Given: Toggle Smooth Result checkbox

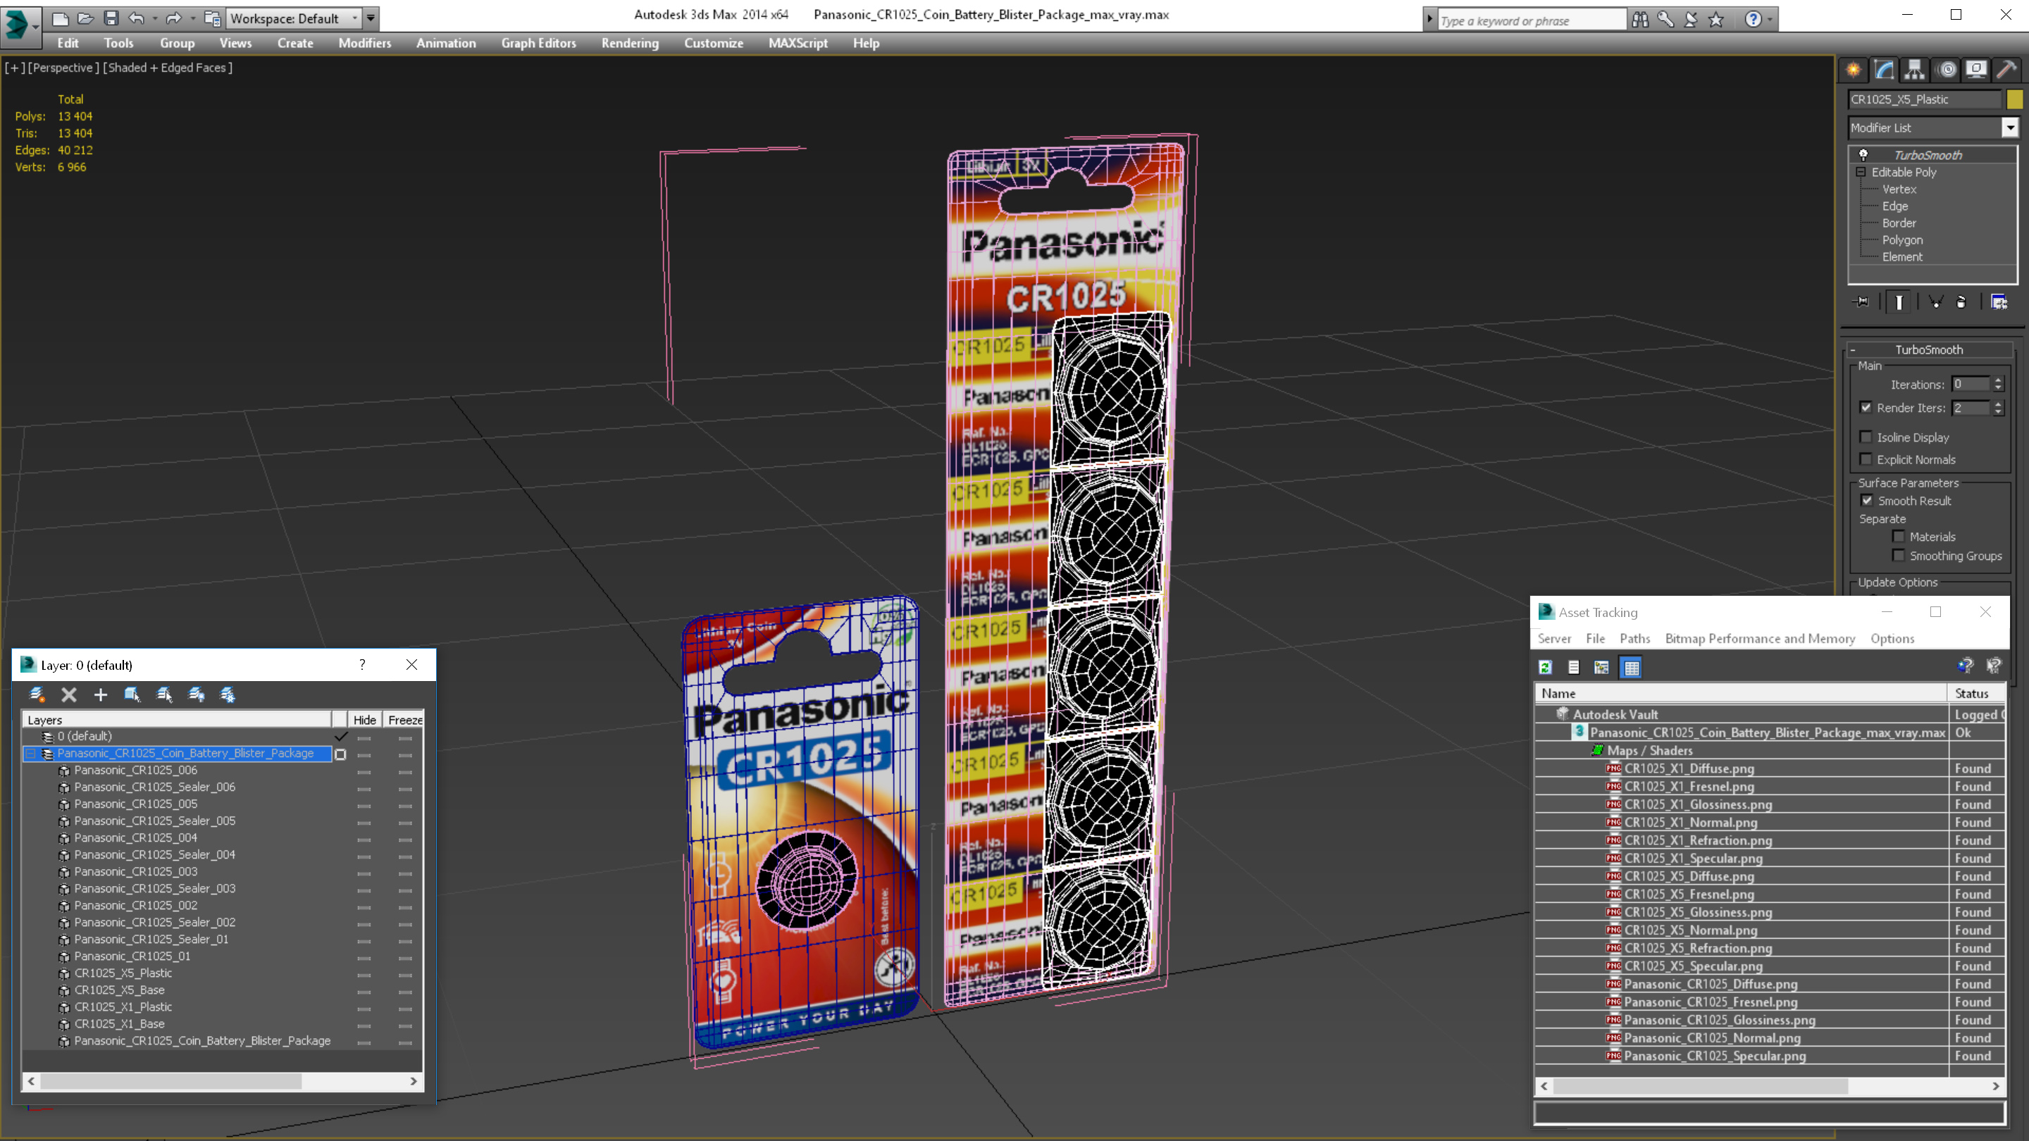Looking at the screenshot, I should [1867, 501].
